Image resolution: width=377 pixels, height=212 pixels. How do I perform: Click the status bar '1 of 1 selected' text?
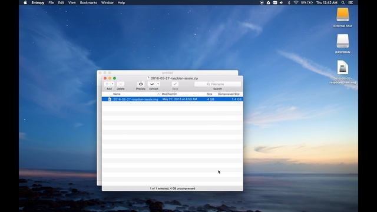(173, 188)
